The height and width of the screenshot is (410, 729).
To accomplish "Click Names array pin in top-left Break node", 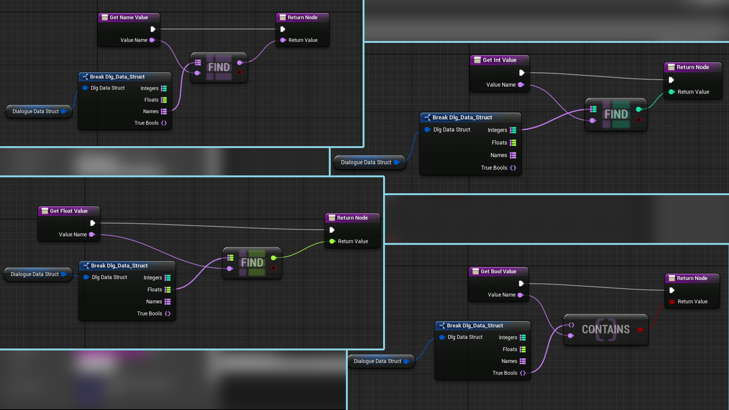I will [x=164, y=112].
